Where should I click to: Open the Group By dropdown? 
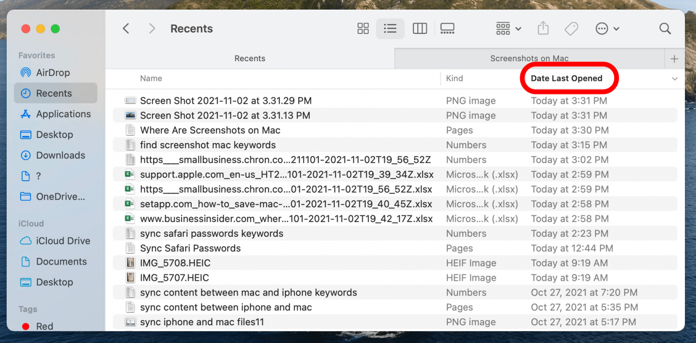click(508, 29)
